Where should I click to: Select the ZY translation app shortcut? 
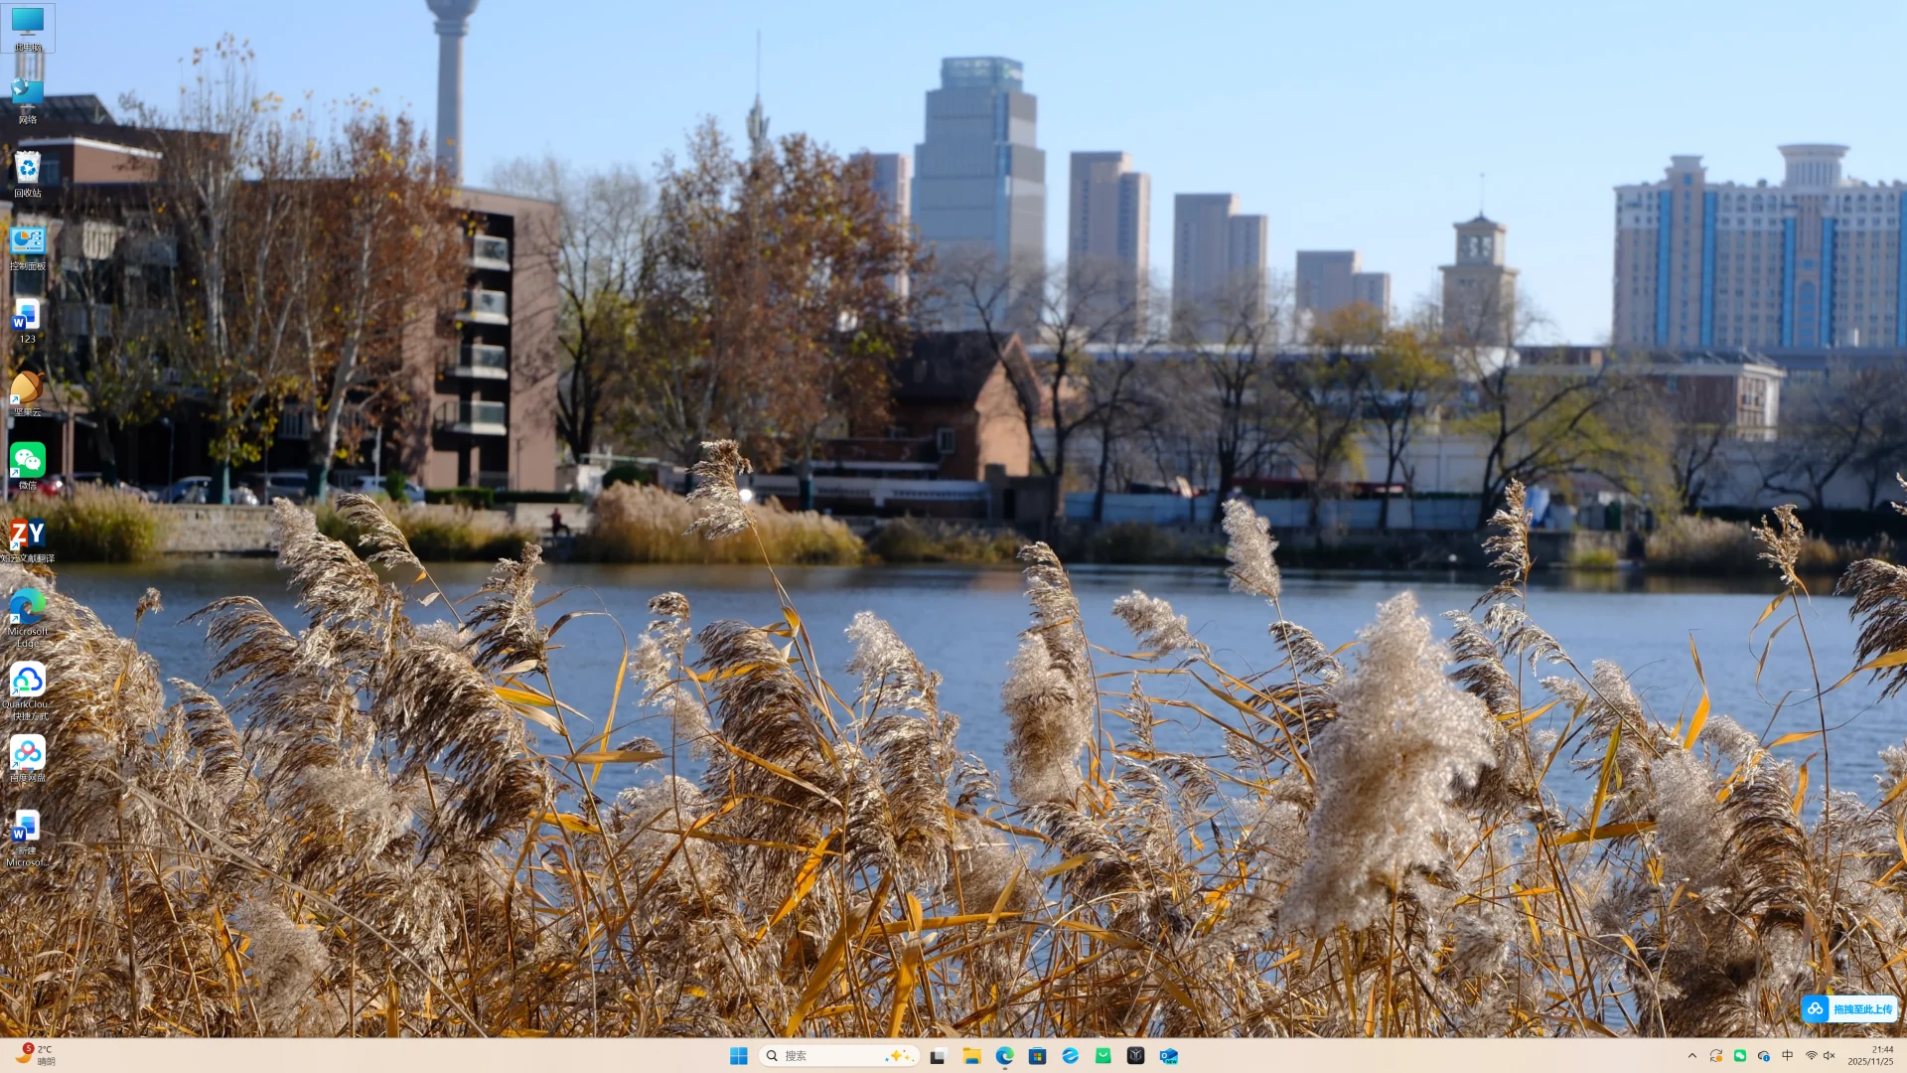27,536
